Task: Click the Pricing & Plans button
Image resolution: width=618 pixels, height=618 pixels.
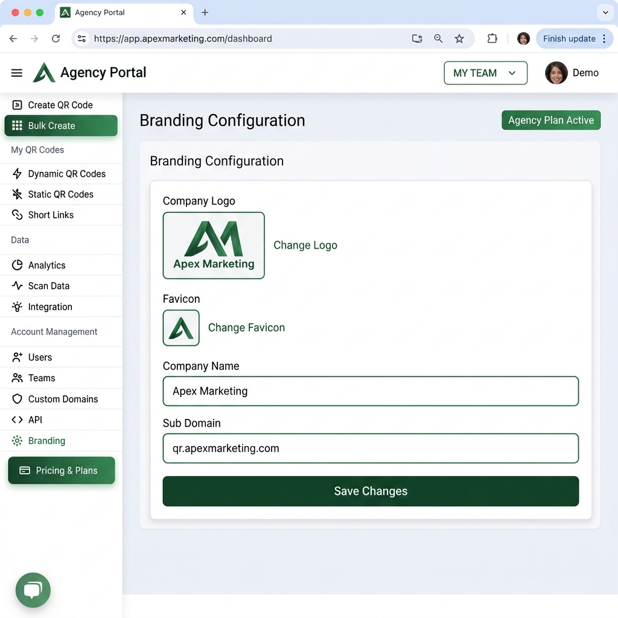Action: click(62, 470)
